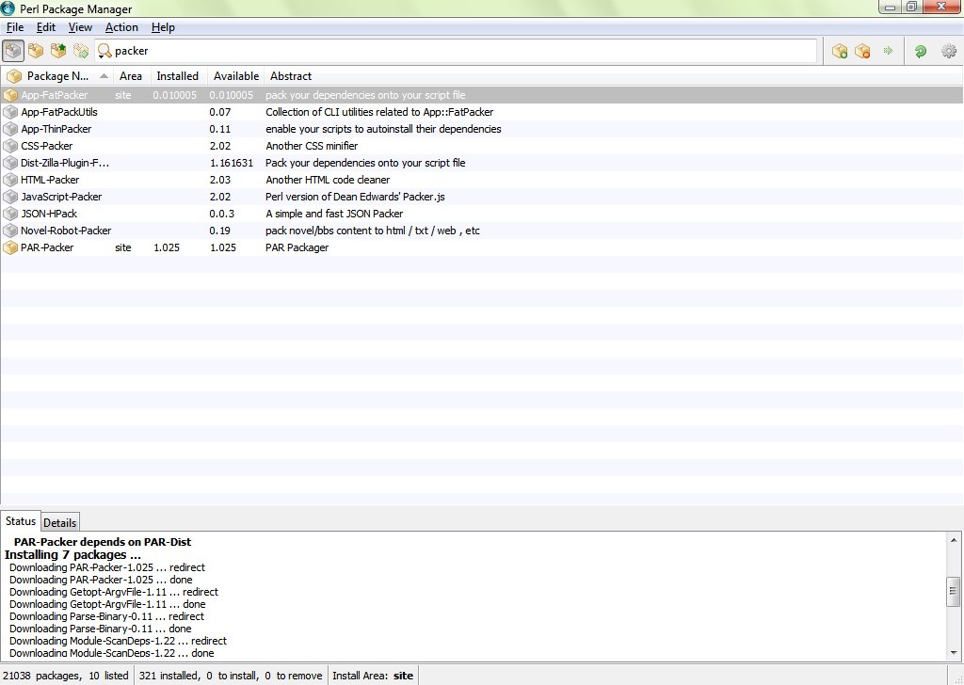Click the status log scroll up arrow
The width and height of the screenshot is (964, 685).
954,541
